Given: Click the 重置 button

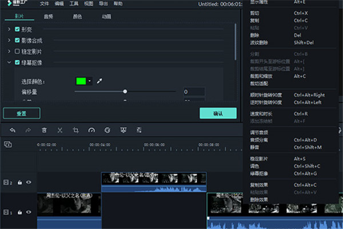Looking at the screenshot, I should [21, 113].
